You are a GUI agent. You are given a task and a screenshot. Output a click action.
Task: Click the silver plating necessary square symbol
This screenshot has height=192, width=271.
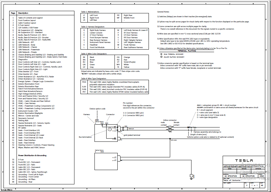pyautogui.click(x=161, y=57)
